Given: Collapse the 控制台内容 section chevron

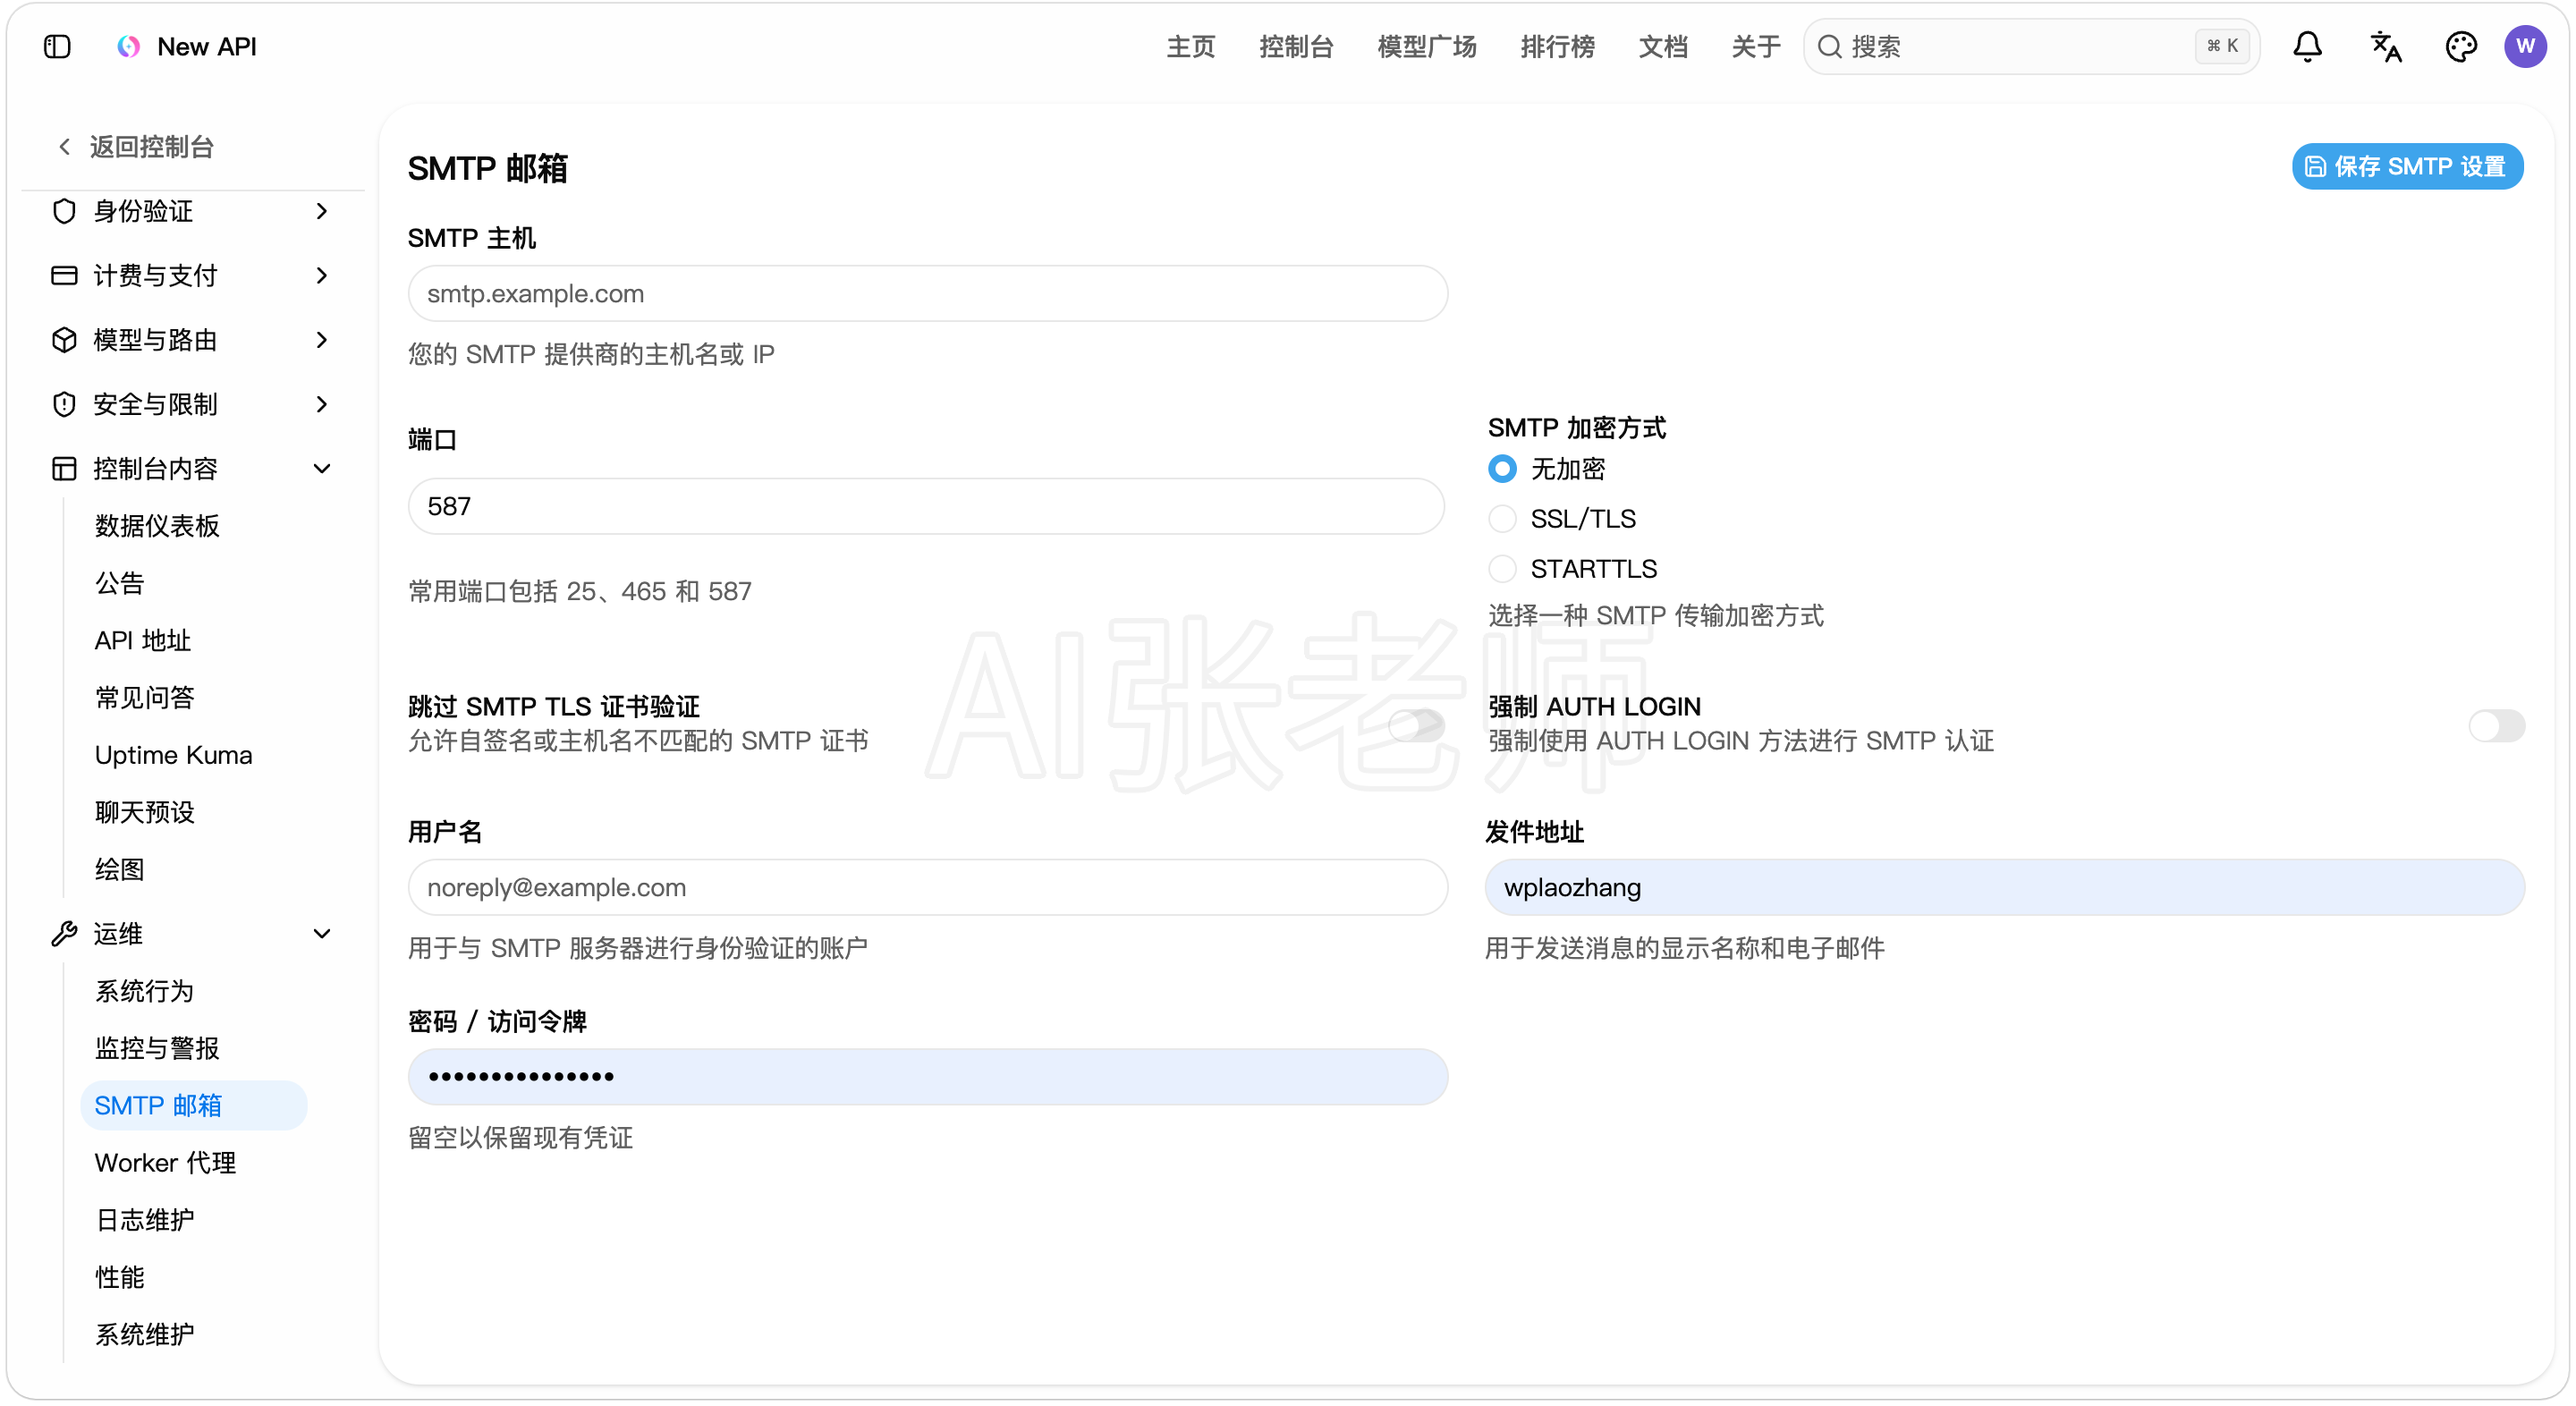Looking at the screenshot, I should click(321, 469).
